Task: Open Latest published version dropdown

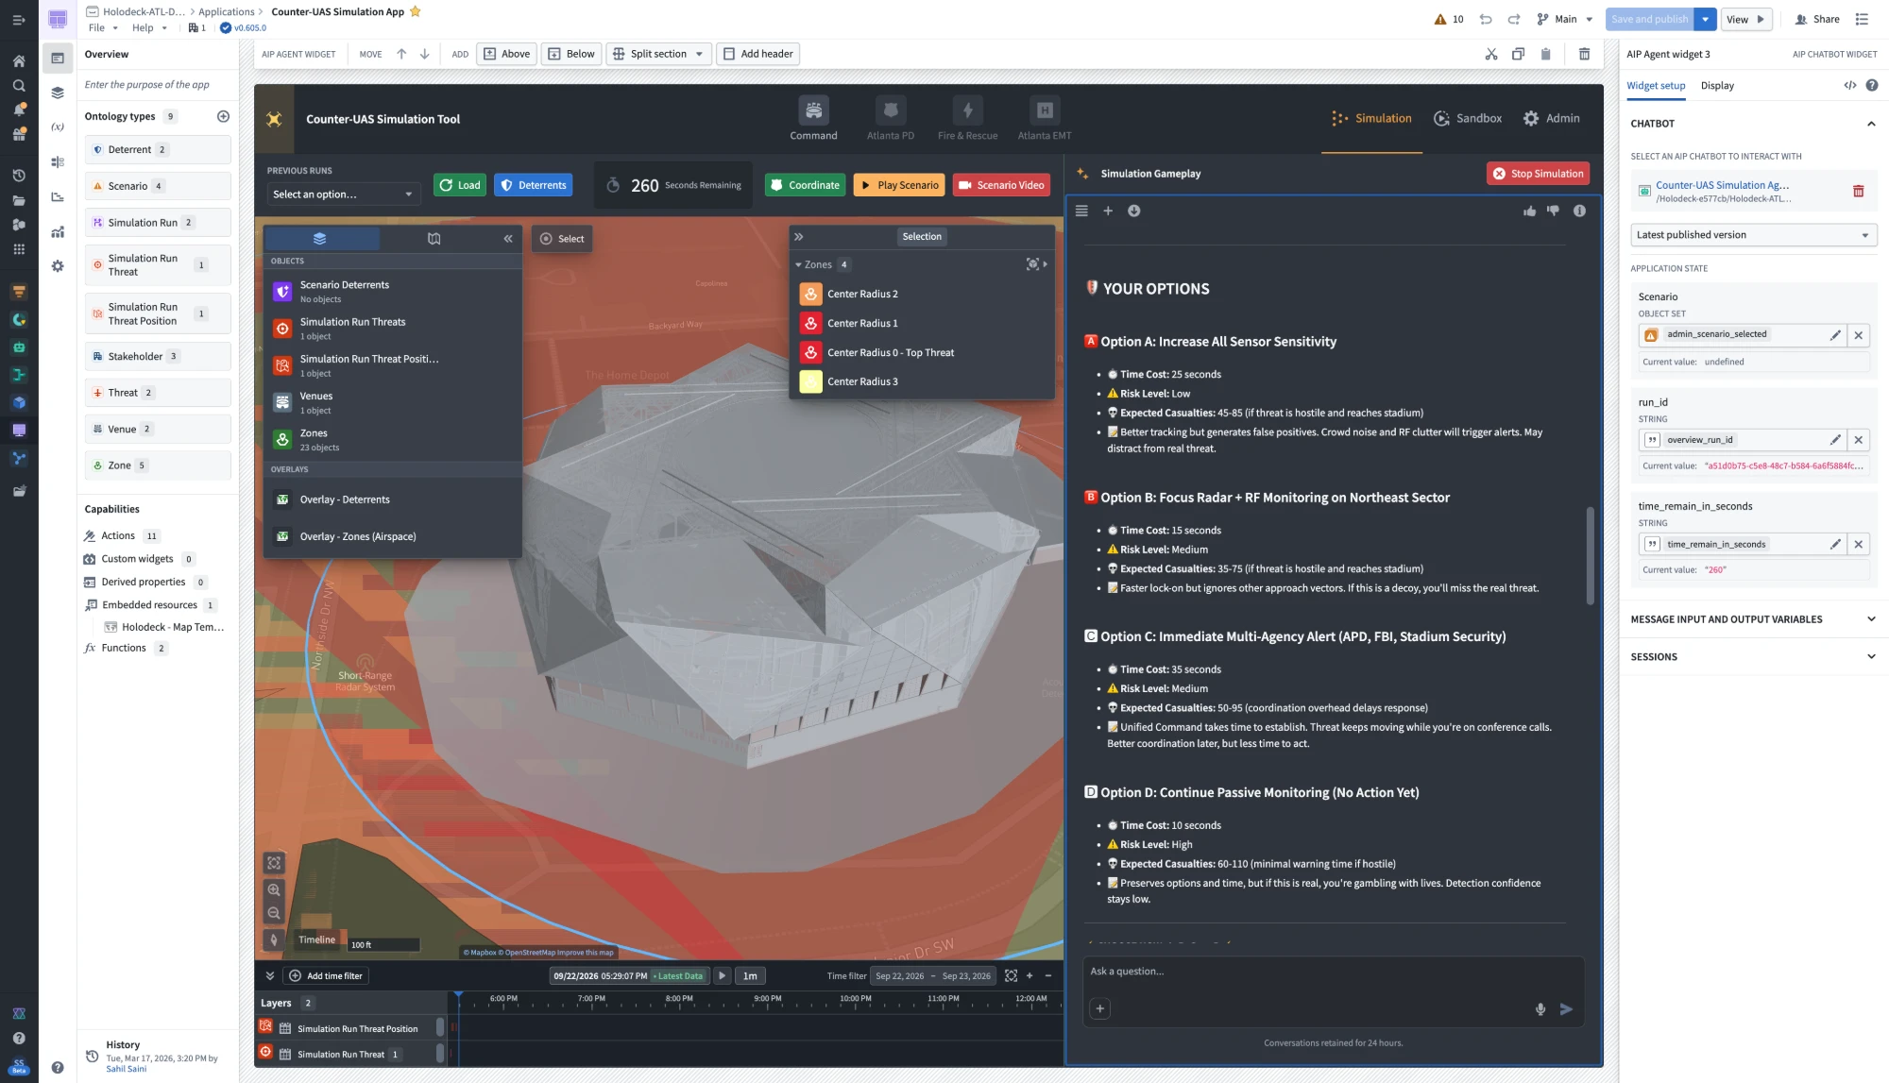Action: tap(1753, 235)
